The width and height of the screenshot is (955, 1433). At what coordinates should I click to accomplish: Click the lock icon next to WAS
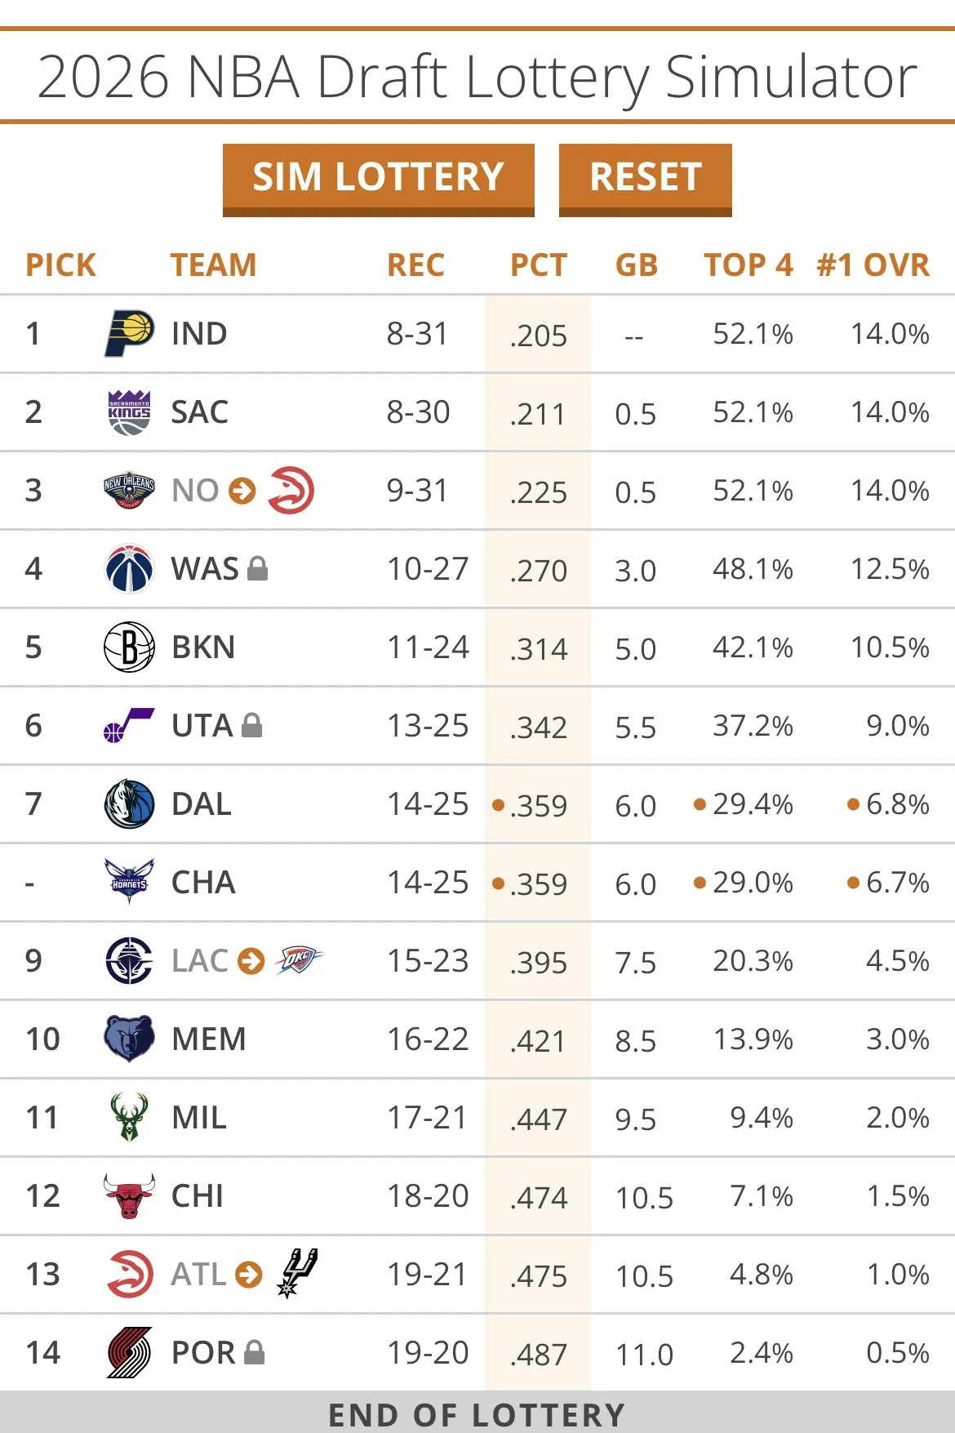click(257, 568)
